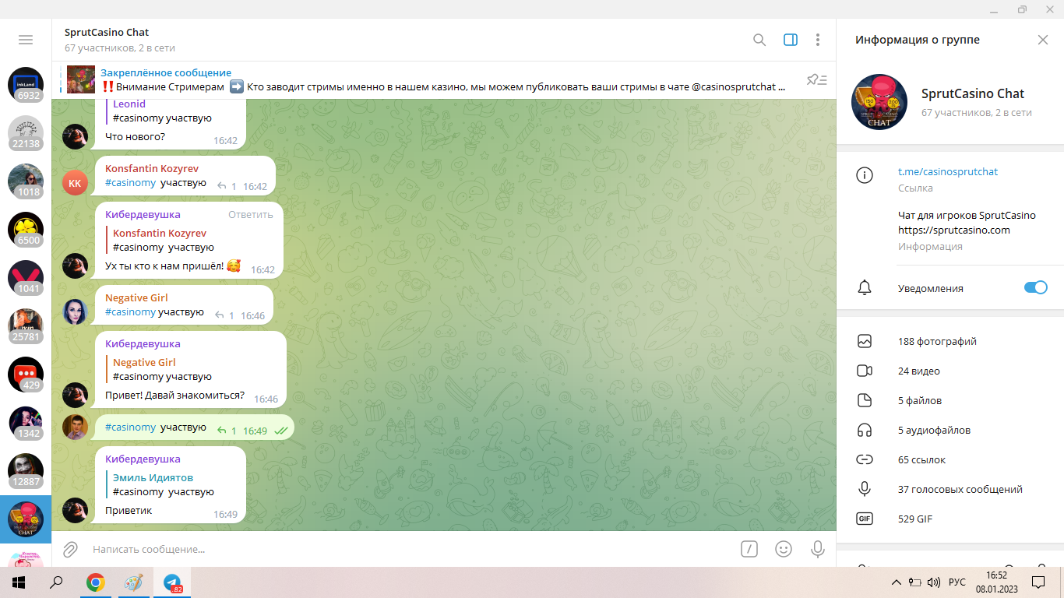Click the headphones audio files icon
This screenshot has height=598, width=1064.
coord(864,430)
